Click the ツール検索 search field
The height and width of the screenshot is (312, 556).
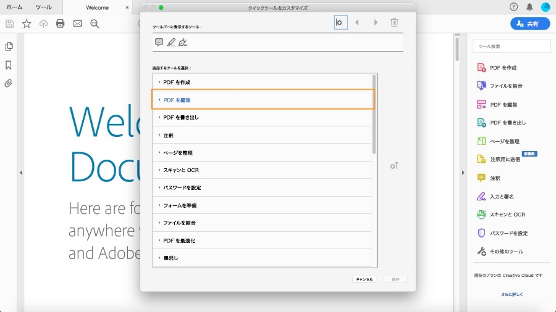coord(512,46)
